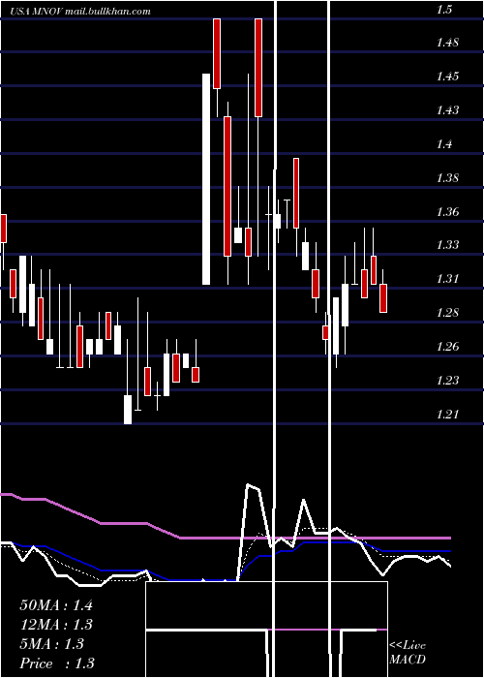Select the '5MA : 1.3' indicator value
This screenshot has height=678, width=484.
point(52,644)
